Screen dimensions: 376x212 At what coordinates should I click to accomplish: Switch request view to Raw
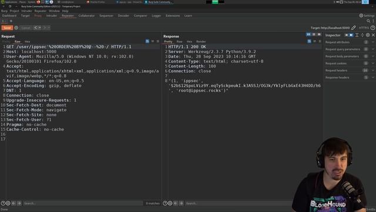point(17,42)
